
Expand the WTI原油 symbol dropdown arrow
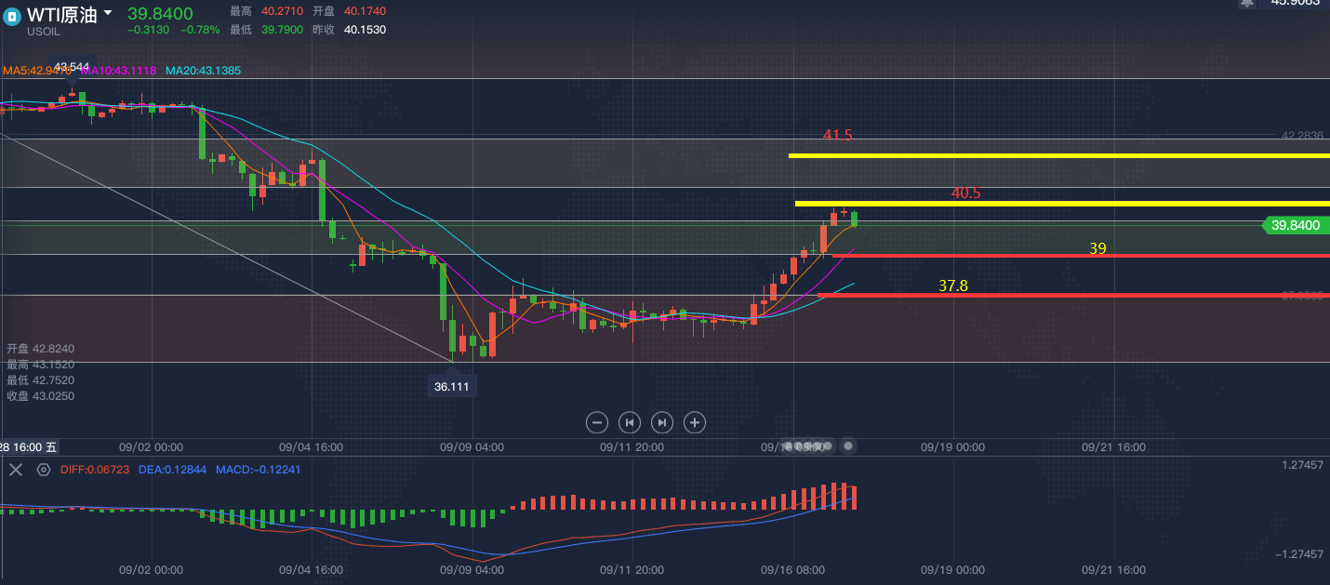[108, 14]
